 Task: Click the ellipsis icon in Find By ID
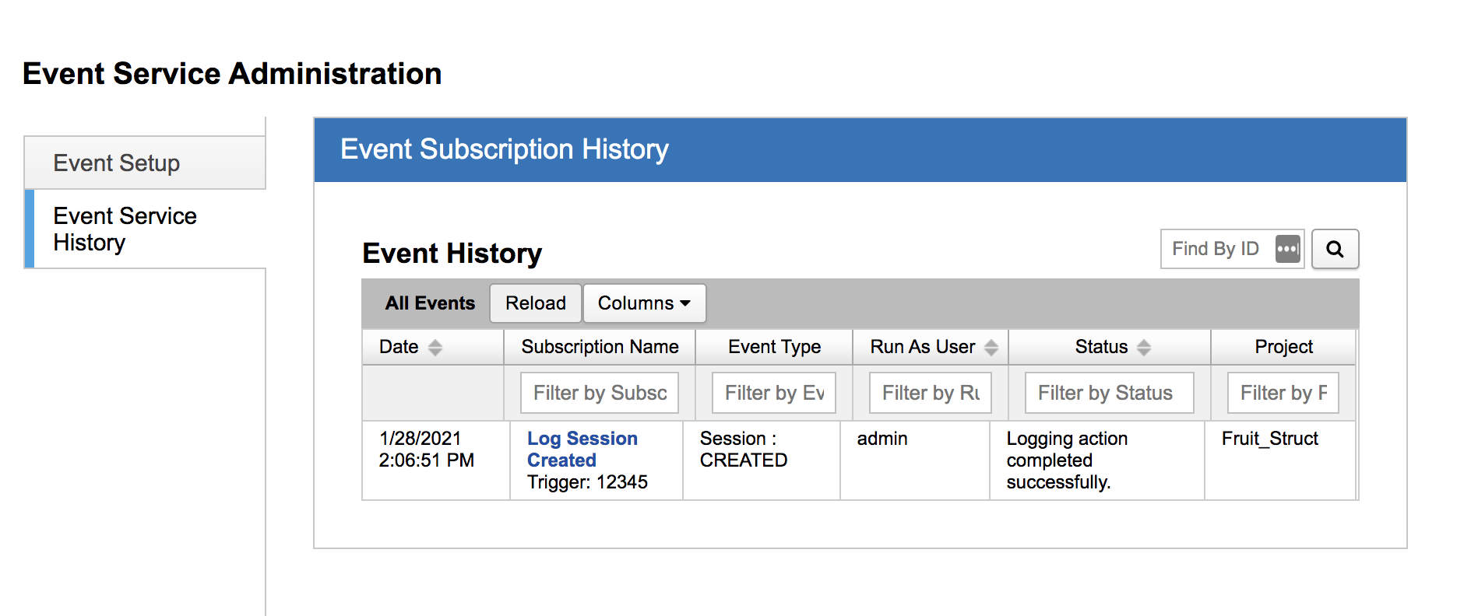pyautogui.click(x=1287, y=249)
